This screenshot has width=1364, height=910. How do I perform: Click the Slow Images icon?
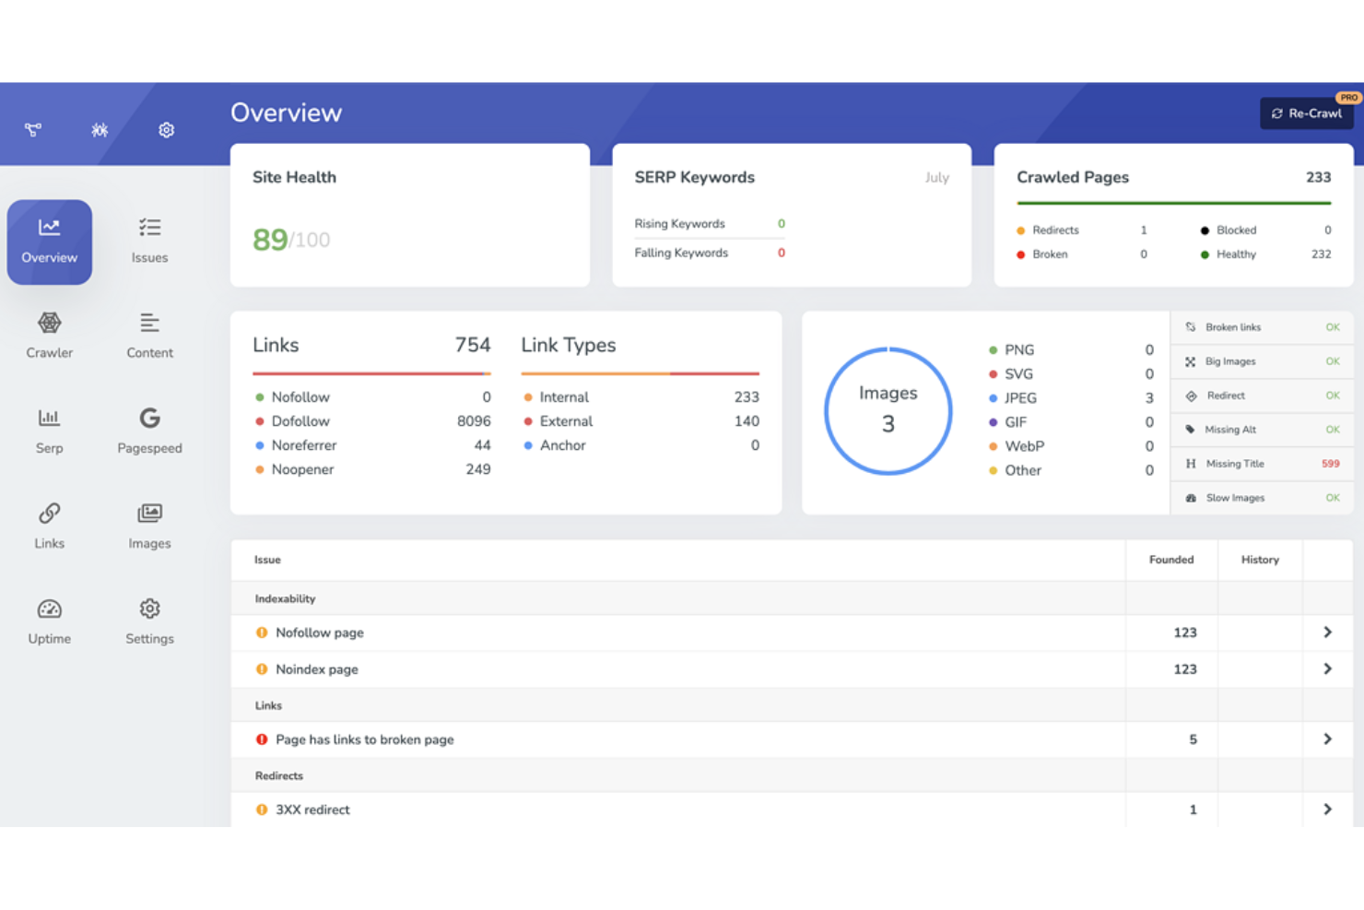(1191, 498)
